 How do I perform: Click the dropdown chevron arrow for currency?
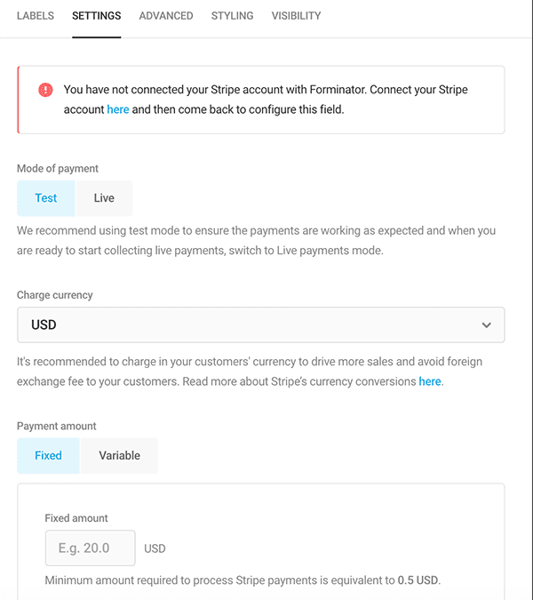point(486,325)
